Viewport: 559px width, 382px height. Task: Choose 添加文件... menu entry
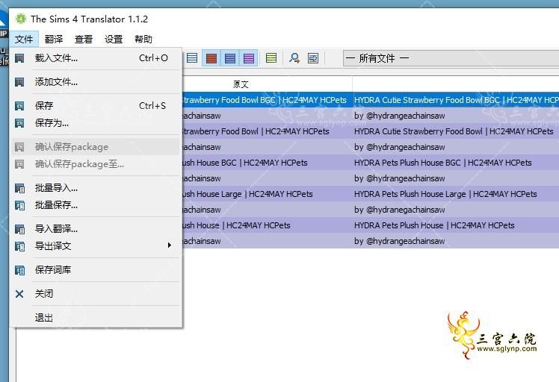point(95,82)
